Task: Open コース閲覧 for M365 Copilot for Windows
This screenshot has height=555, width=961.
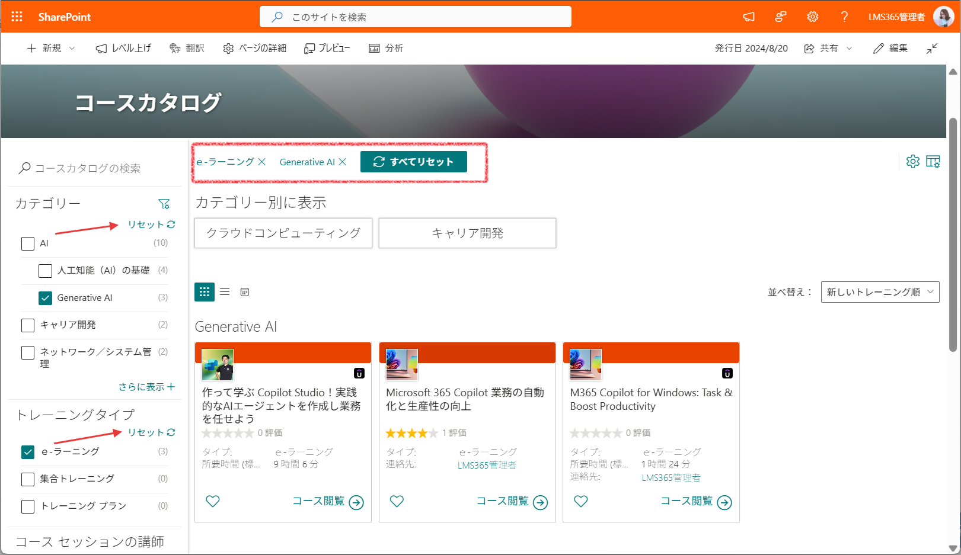Action: [697, 502]
